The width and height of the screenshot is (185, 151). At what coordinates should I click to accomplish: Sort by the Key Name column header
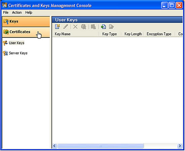(75, 34)
